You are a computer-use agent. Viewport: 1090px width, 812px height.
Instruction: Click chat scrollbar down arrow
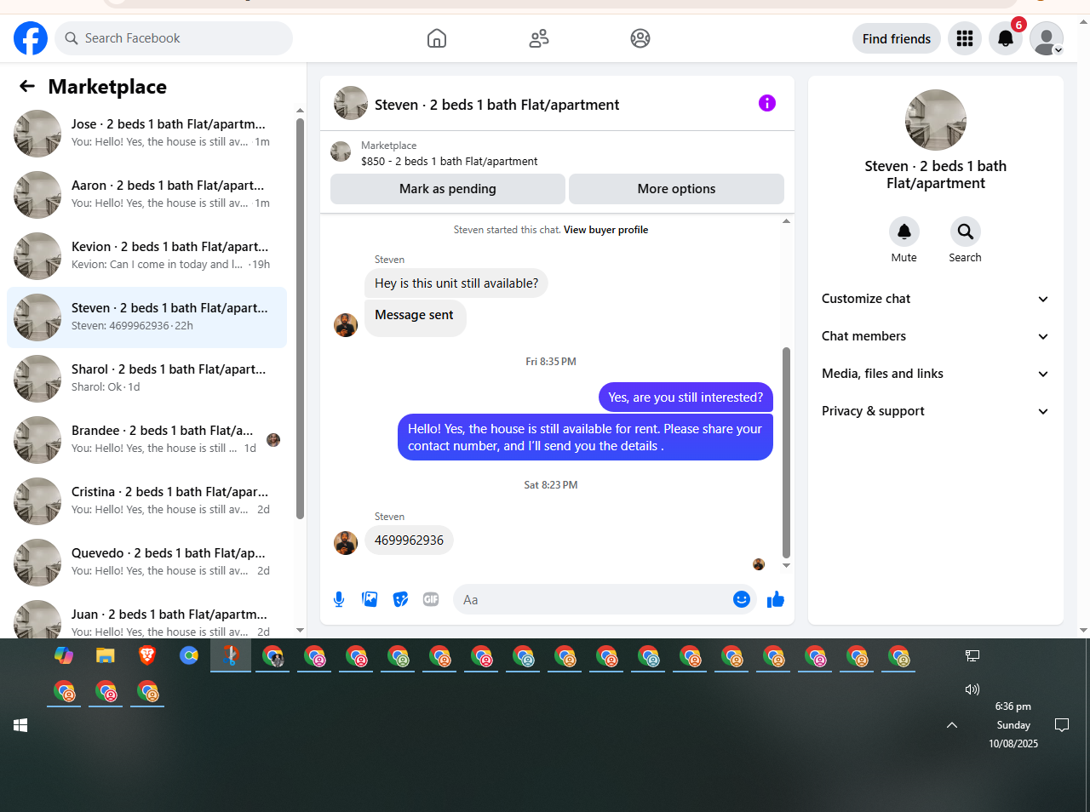(x=786, y=565)
